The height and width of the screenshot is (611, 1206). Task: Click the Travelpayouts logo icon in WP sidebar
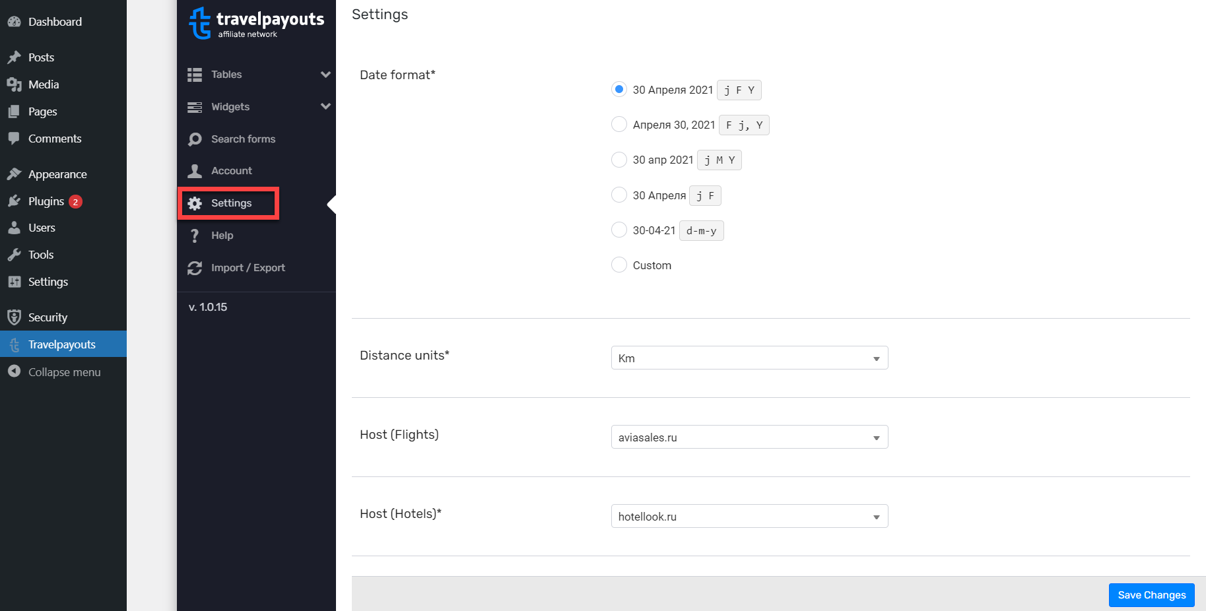point(14,344)
